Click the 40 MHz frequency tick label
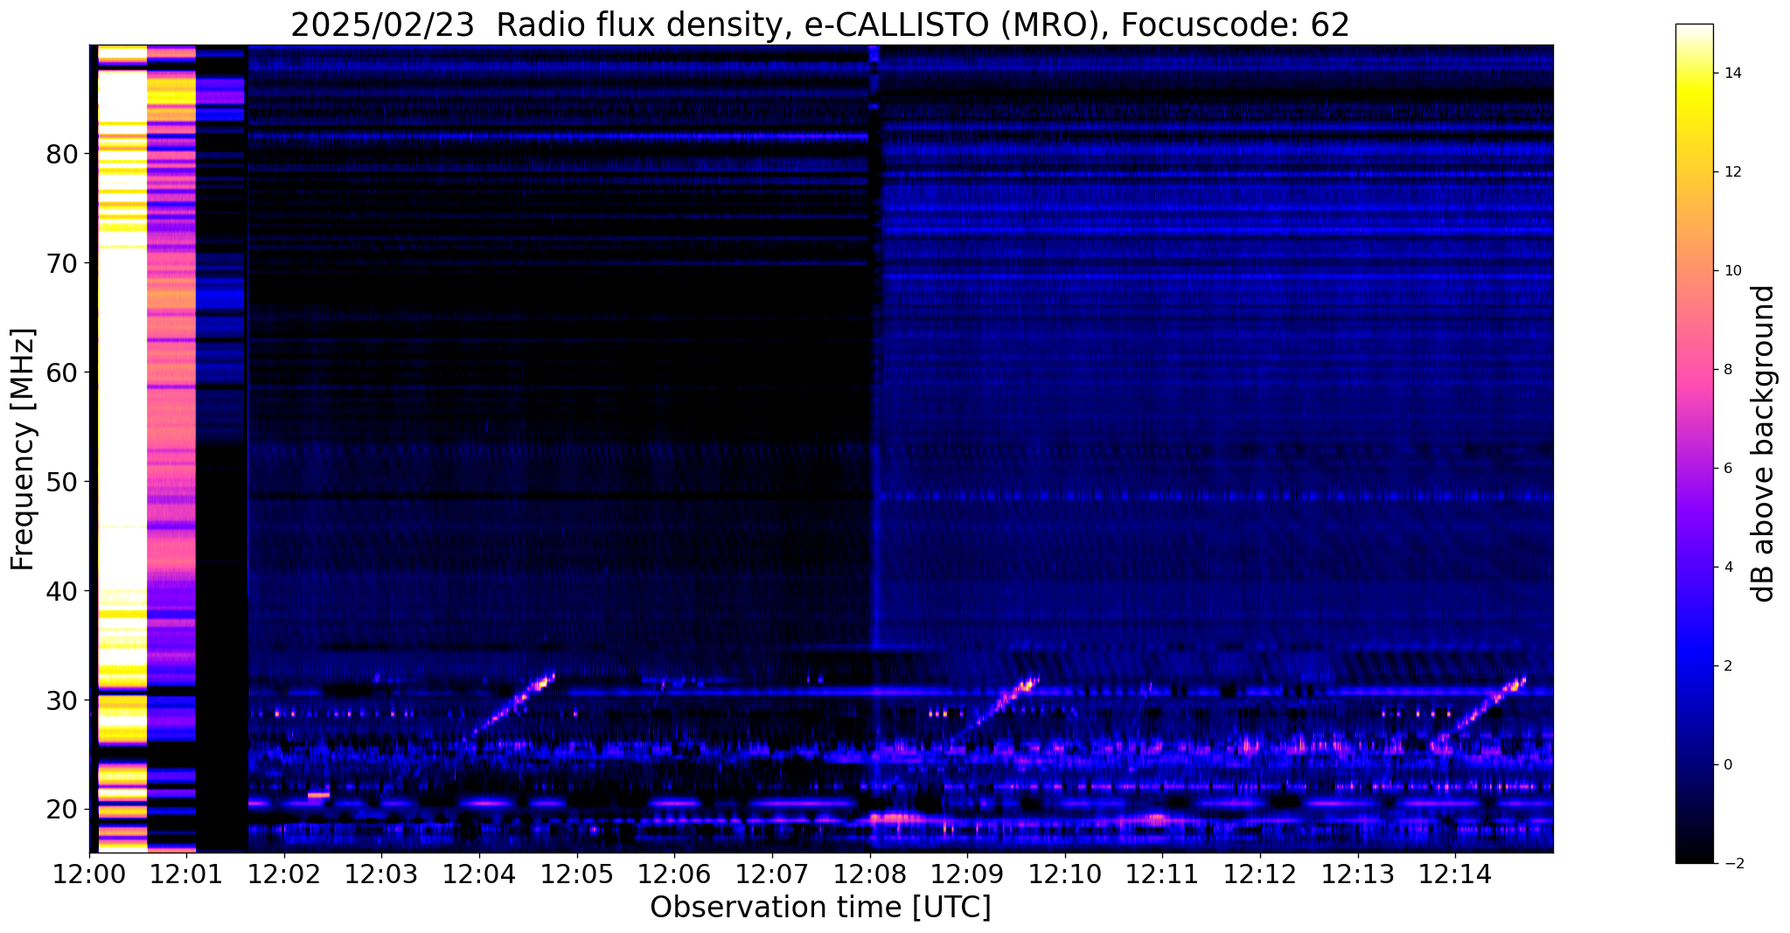1790x933 pixels. (61, 591)
